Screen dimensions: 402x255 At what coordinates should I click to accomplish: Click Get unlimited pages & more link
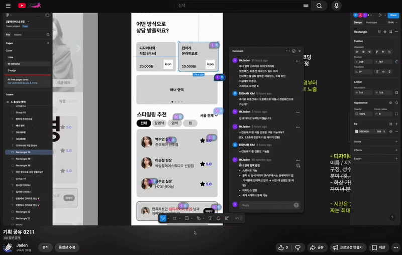coord(22,83)
